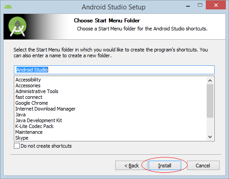The width and height of the screenshot is (229, 179).
Task: Click the Android Studio compass logo
Action: [17, 26]
